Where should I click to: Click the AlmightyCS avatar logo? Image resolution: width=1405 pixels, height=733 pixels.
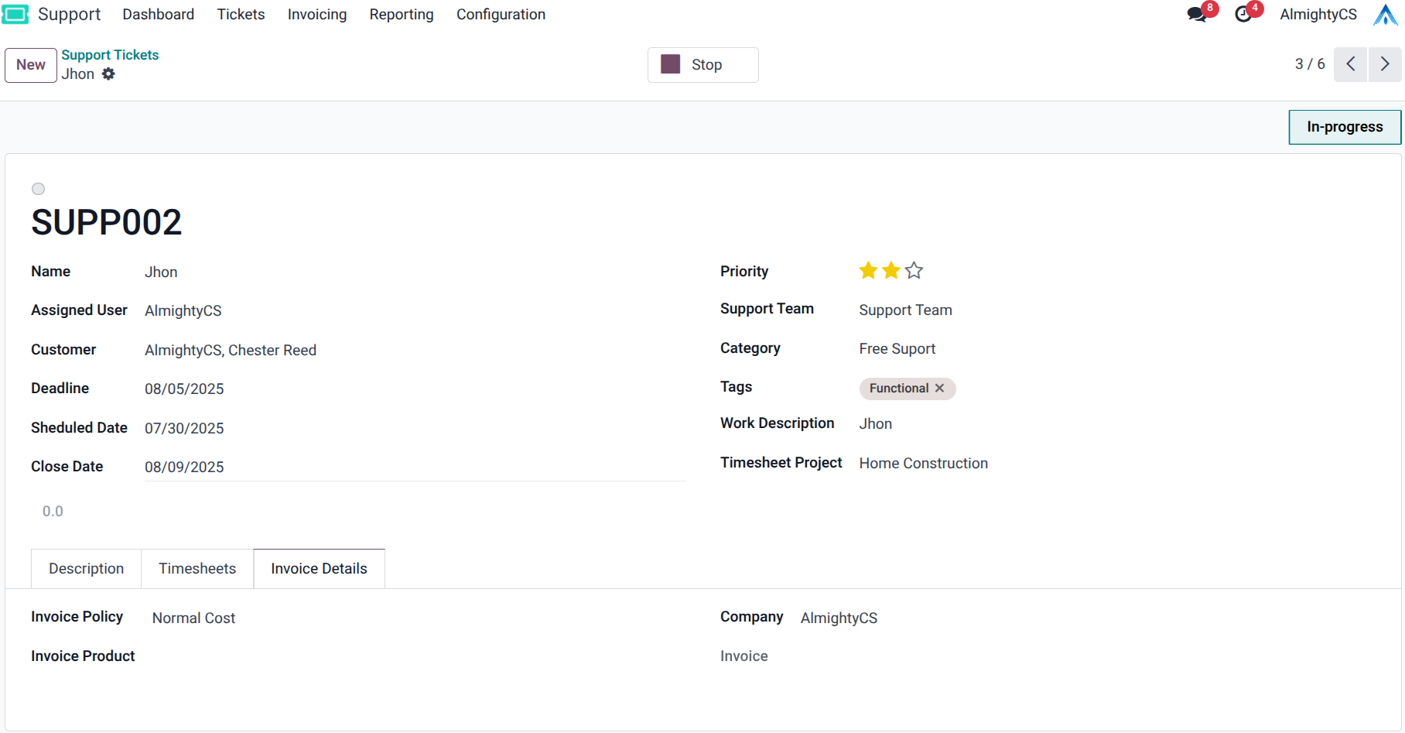[x=1385, y=15]
